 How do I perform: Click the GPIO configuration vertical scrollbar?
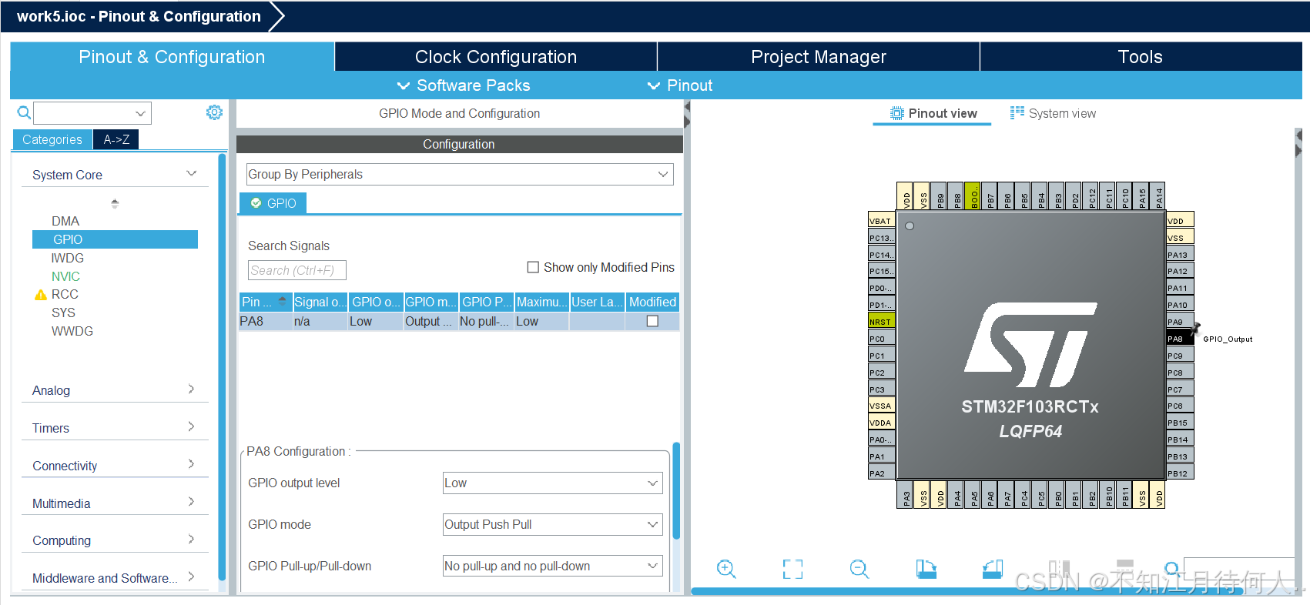click(676, 490)
